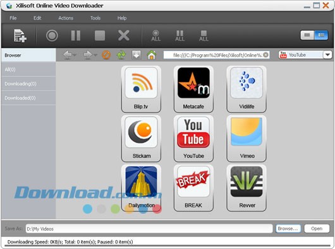Click the New Download icon in the toolbar

click(20, 35)
